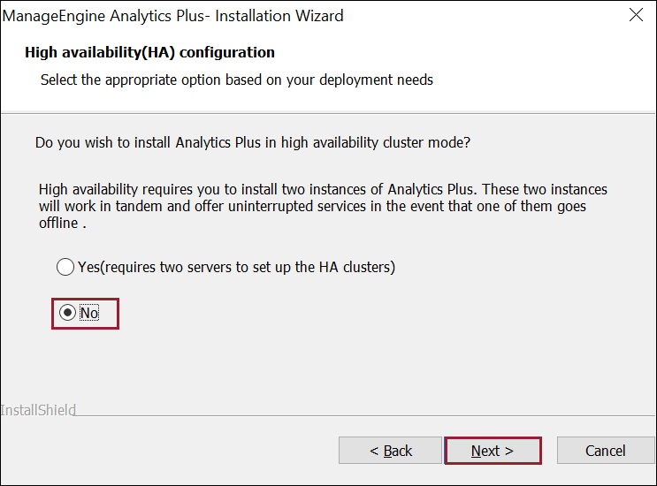Select the No radio button circle

pyautogui.click(x=67, y=313)
